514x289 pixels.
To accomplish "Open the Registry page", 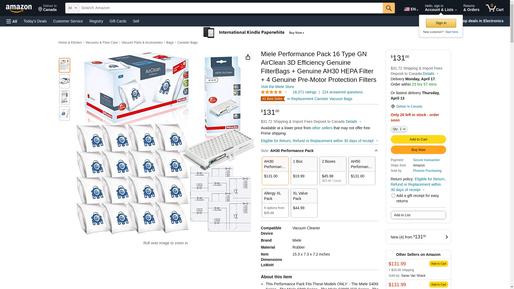I will tap(96, 21).
